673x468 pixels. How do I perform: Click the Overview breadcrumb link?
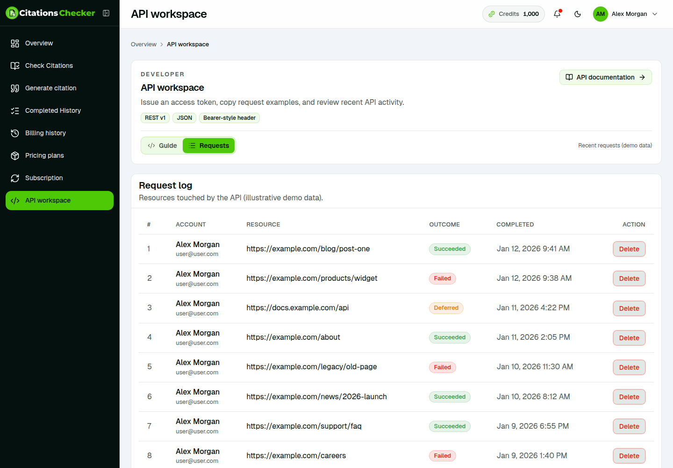click(x=143, y=44)
